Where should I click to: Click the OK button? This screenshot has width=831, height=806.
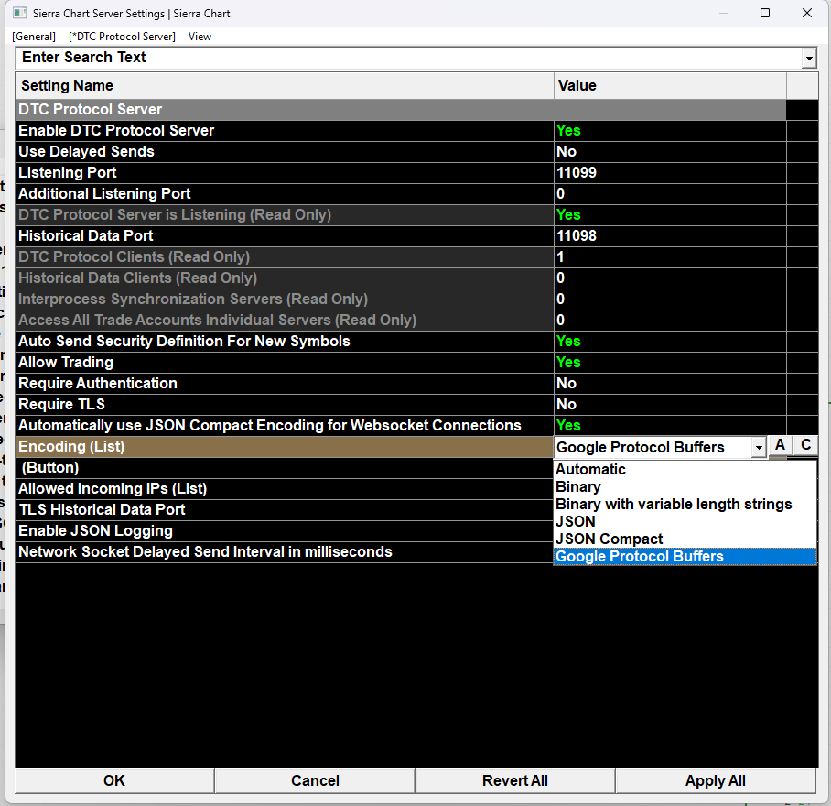pos(114,780)
